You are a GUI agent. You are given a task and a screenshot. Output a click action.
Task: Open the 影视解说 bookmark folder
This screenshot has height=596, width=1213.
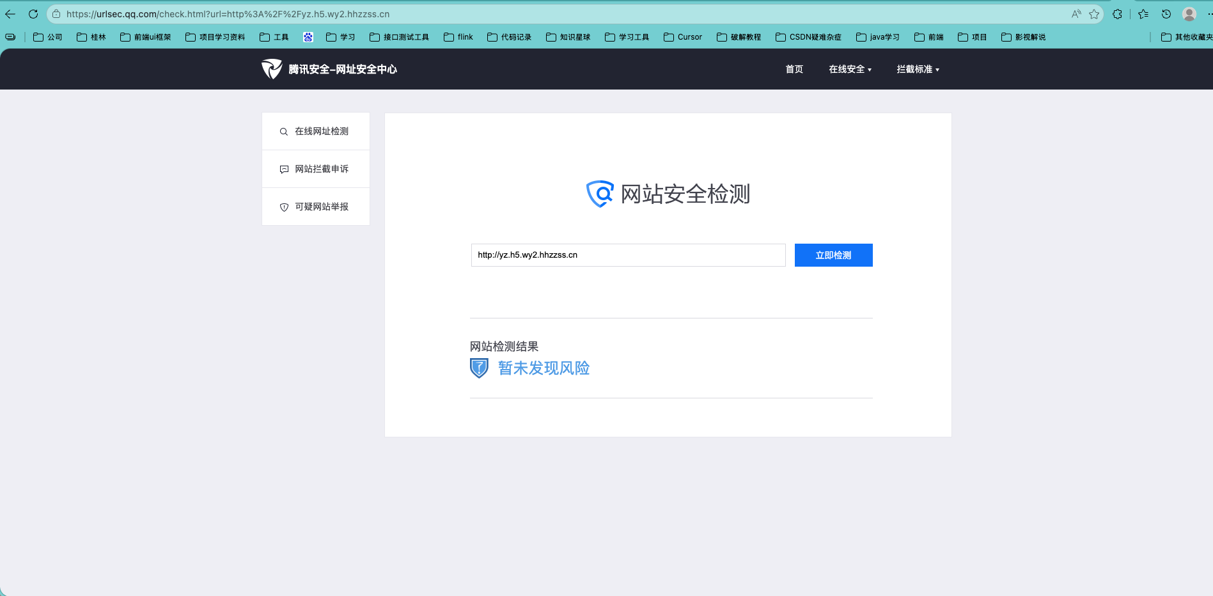click(x=1024, y=37)
